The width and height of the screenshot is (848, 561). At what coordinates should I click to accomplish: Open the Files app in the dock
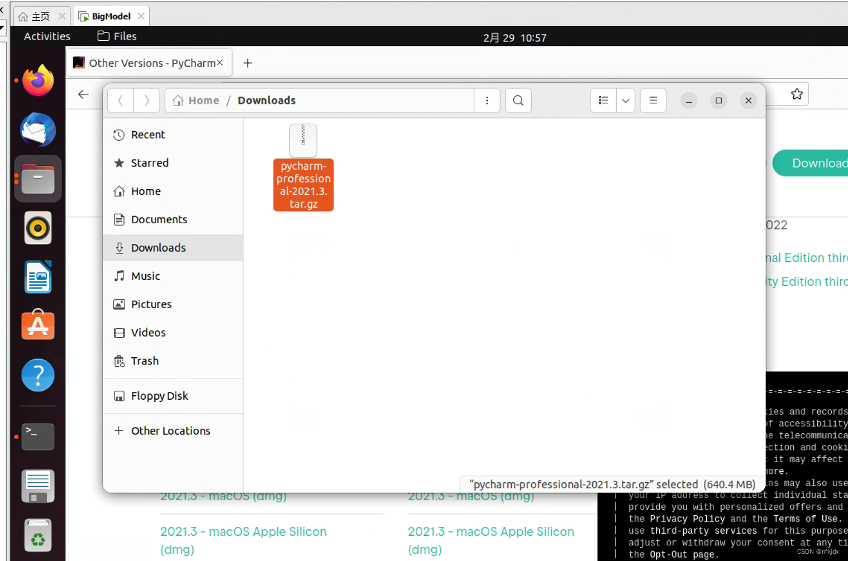click(38, 179)
